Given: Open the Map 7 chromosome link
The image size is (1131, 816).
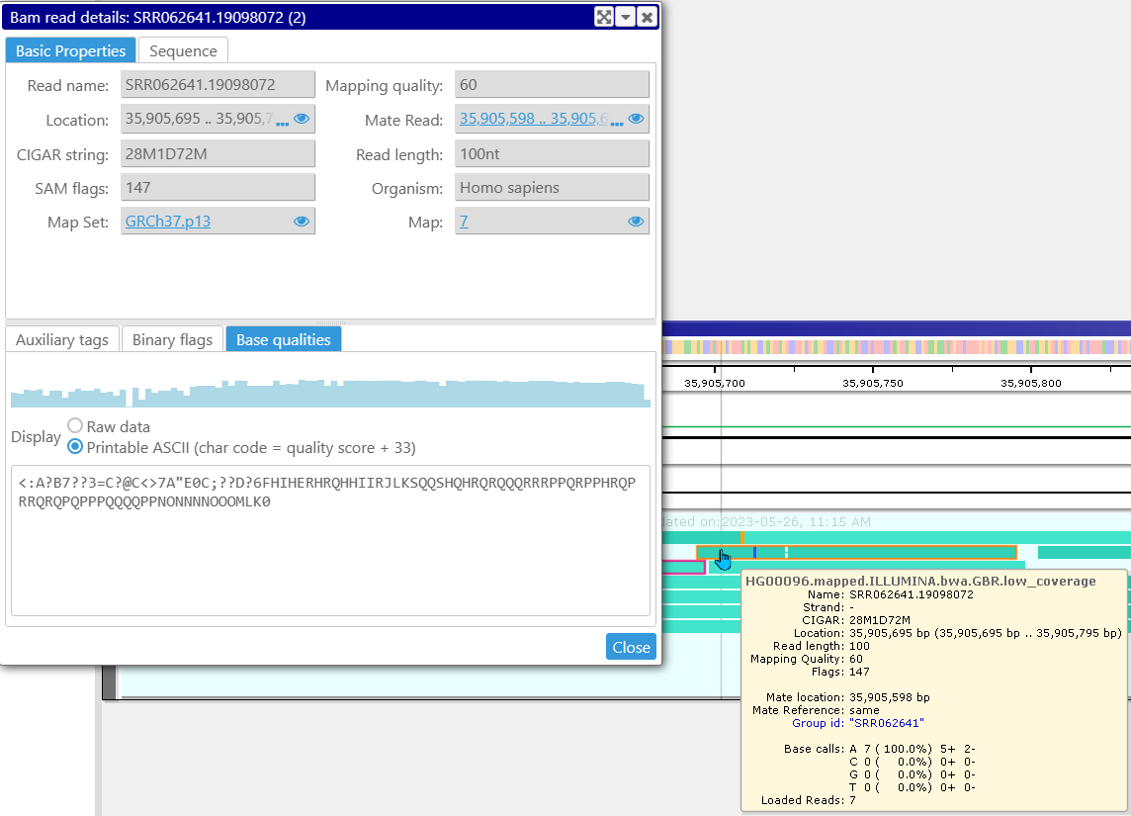Looking at the screenshot, I should click(x=464, y=222).
